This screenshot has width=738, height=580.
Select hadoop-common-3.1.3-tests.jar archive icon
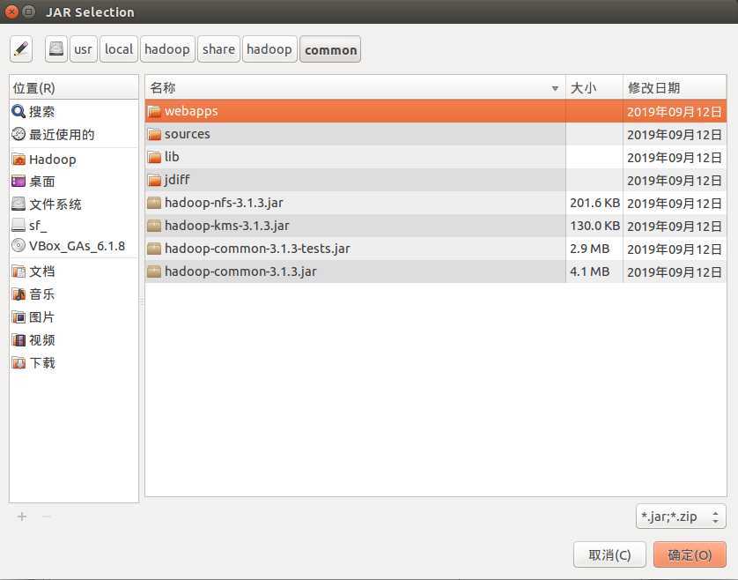tap(154, 249)
